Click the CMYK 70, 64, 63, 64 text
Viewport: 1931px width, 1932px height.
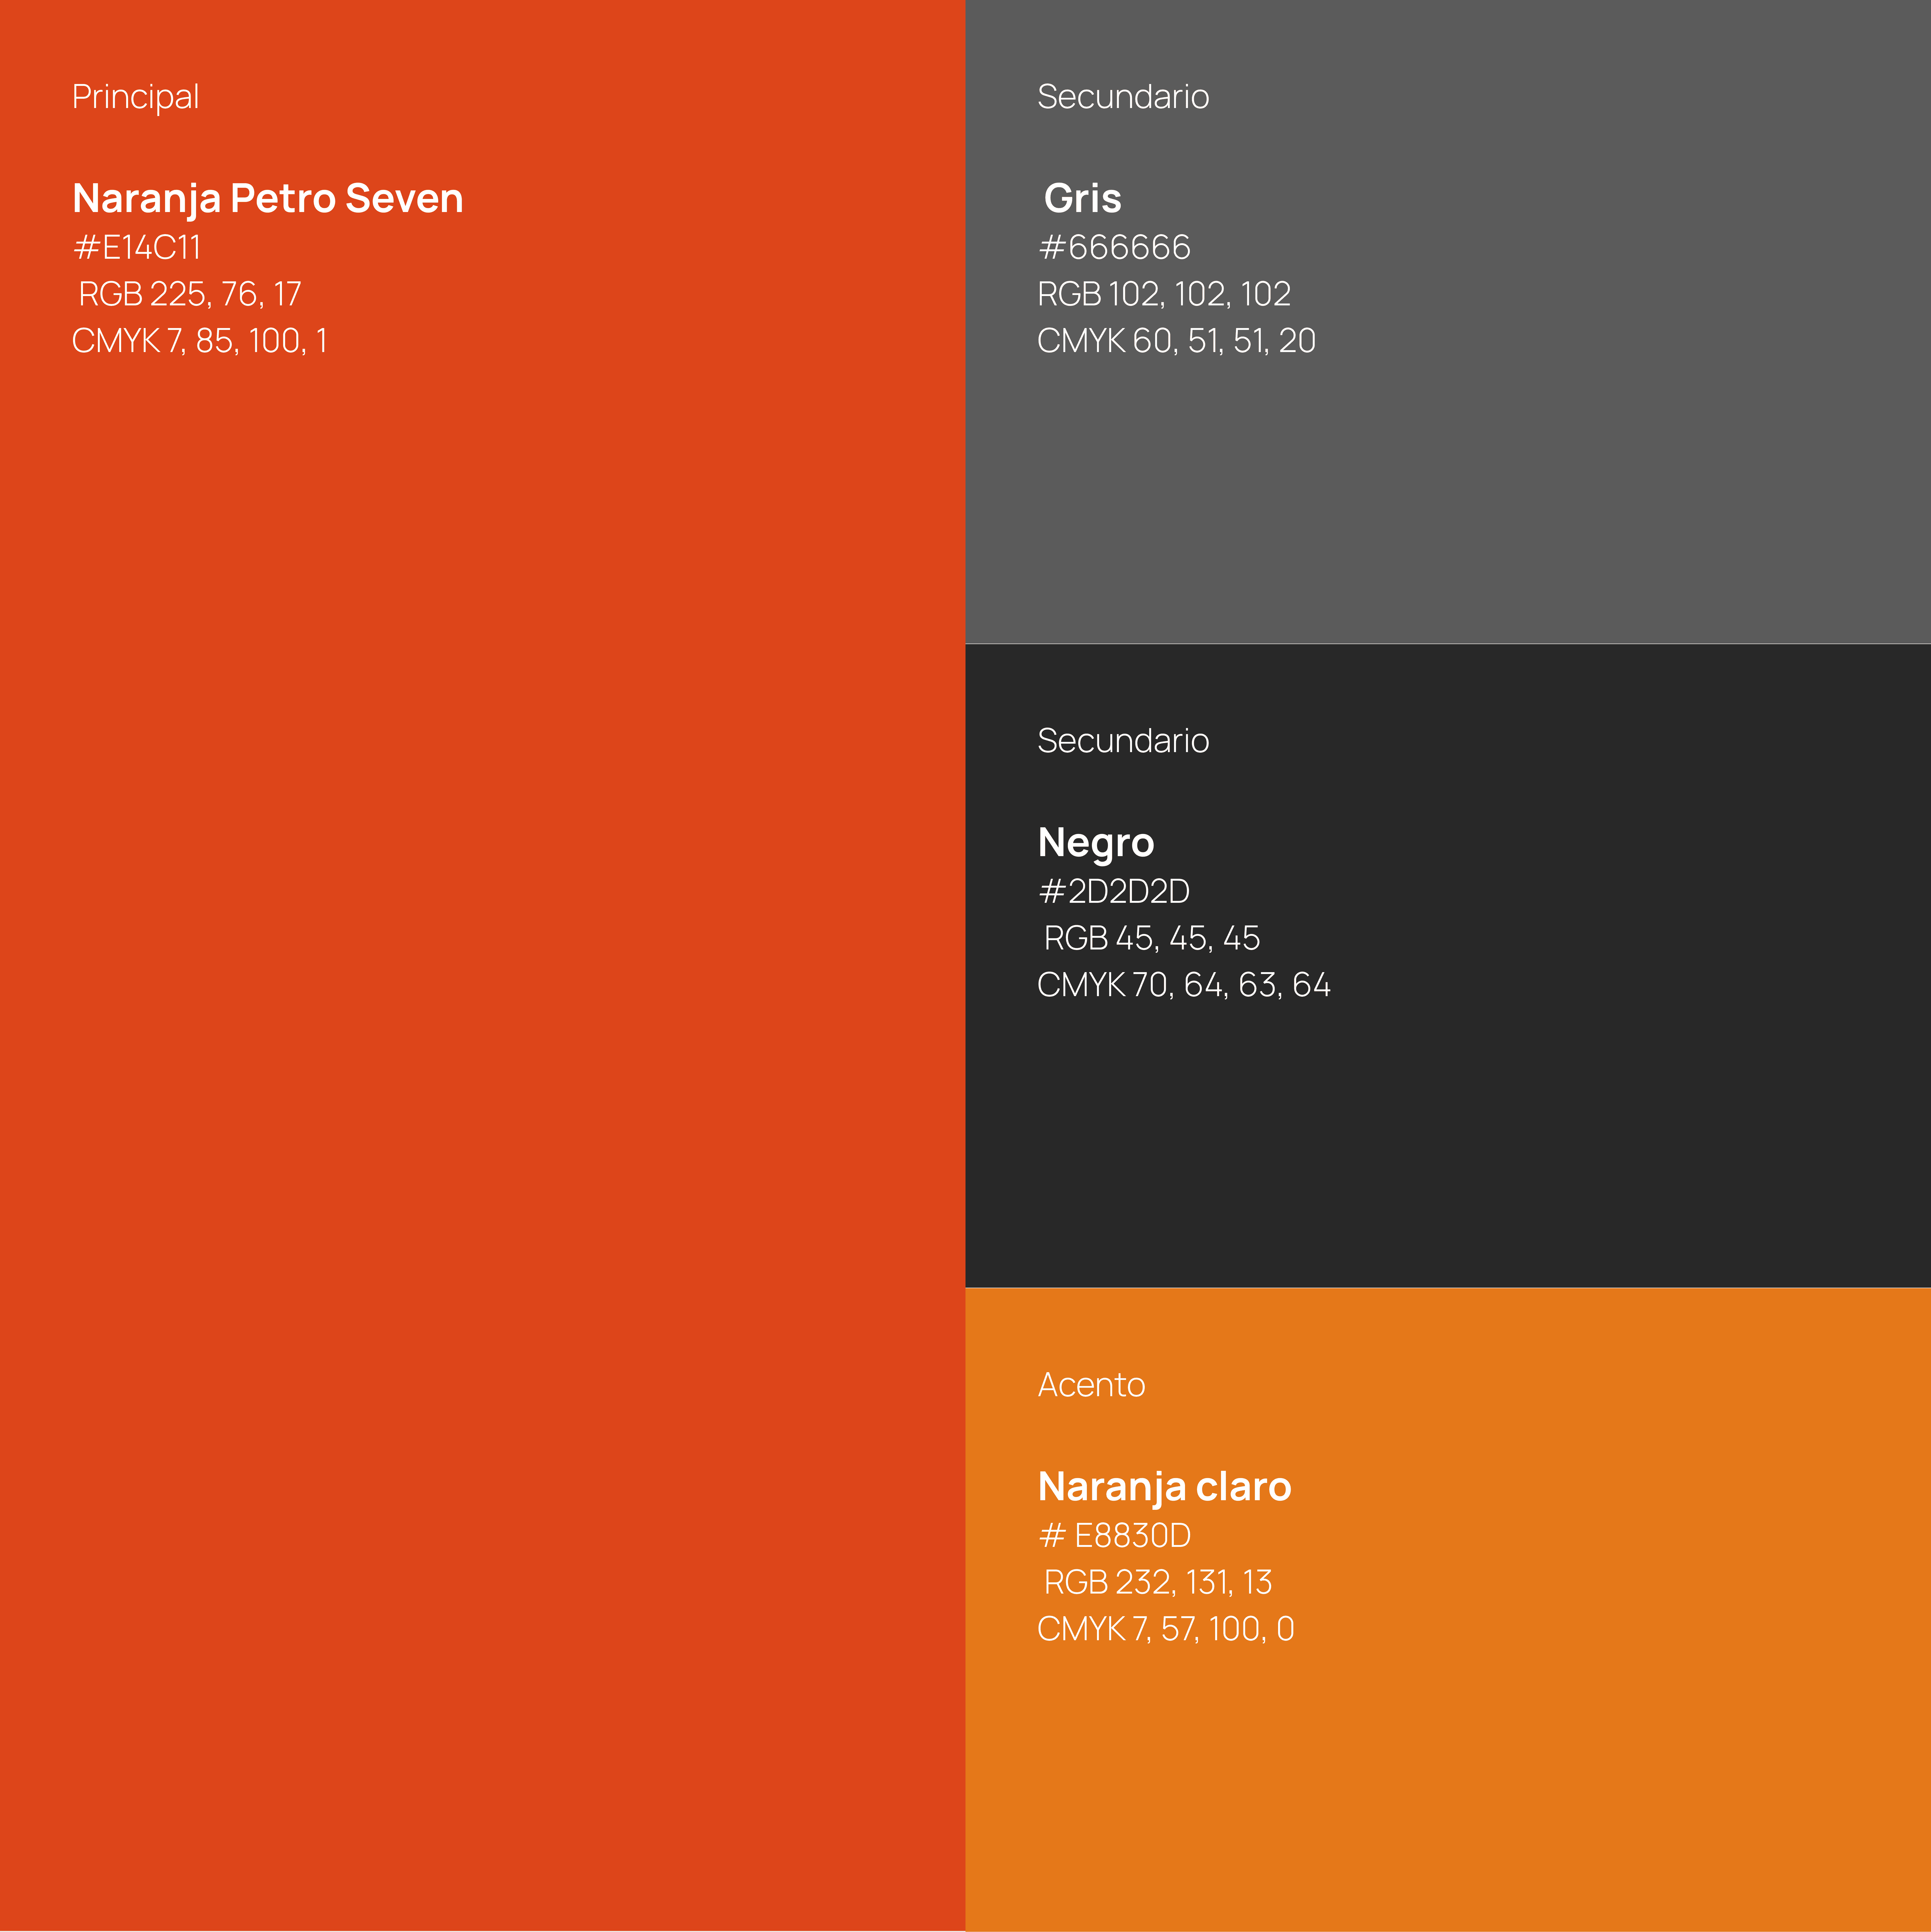[1184, 985]
